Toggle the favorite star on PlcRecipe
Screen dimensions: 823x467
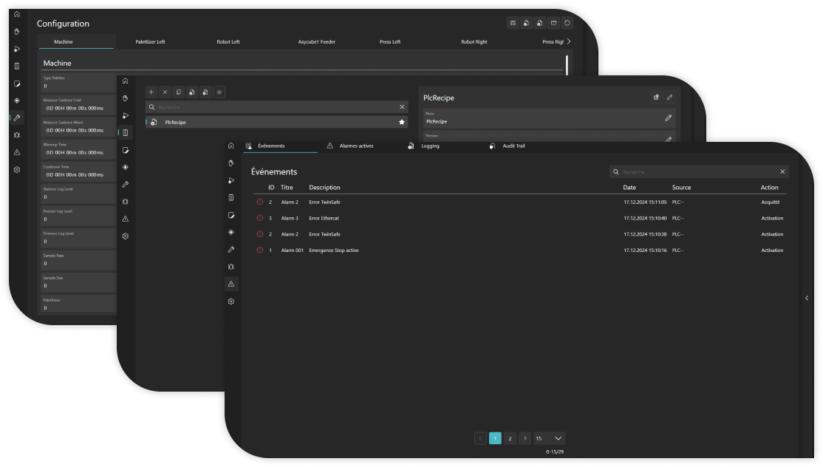[401, 122]
